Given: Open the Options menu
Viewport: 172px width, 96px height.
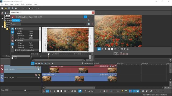Looking at the screenshot, I should 29,4.
